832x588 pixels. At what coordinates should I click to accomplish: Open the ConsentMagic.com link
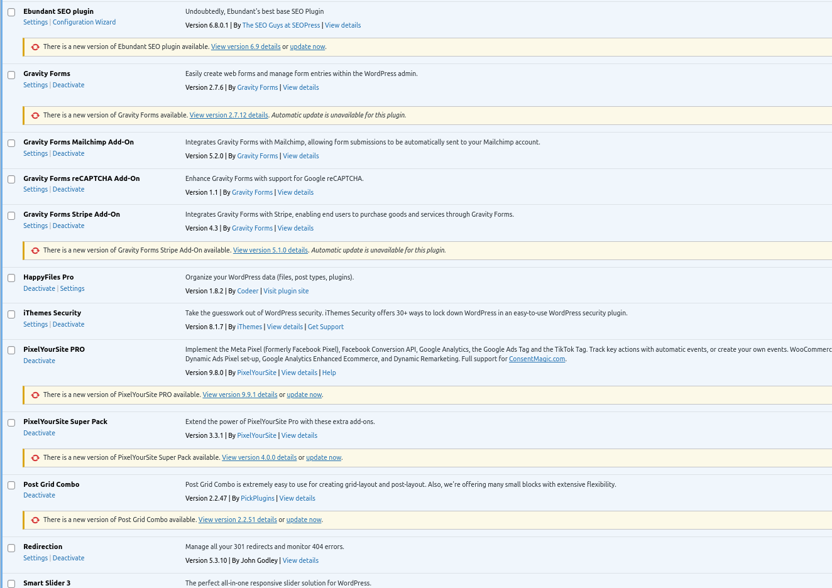click(537, 359)
